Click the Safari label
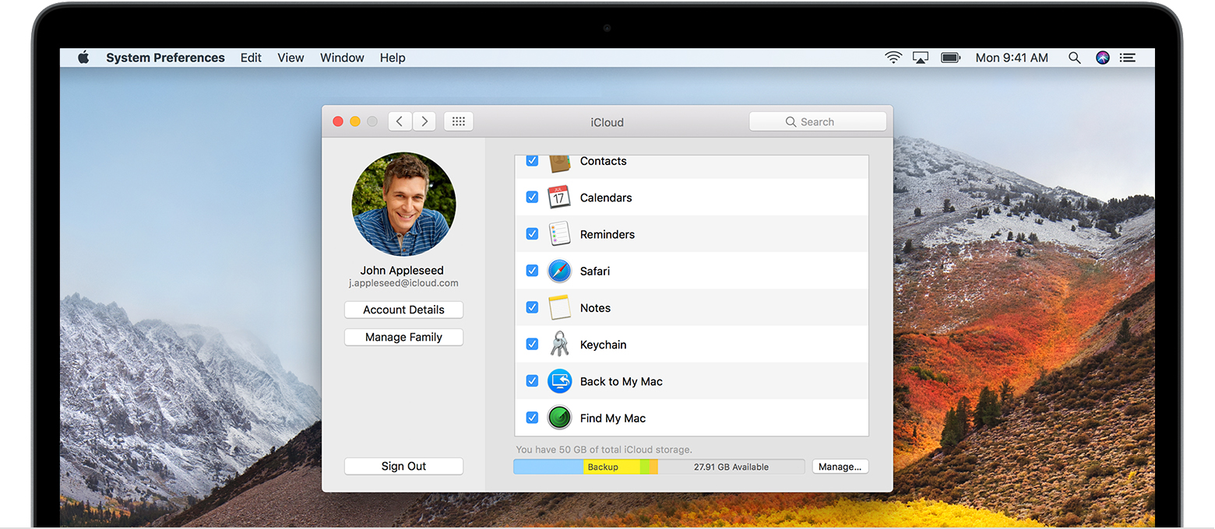 coord(595,271)
